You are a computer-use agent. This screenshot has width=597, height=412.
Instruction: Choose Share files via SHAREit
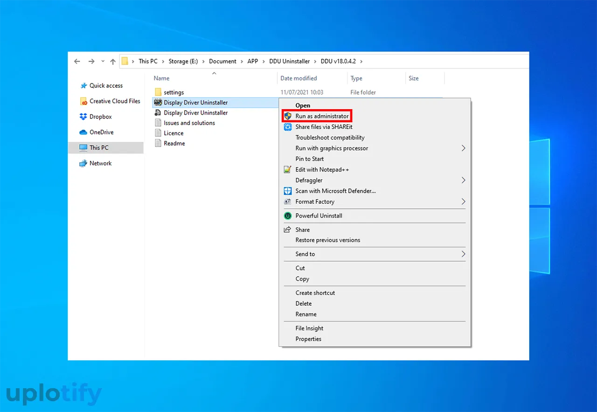pyautogui.click(x=324, y=126)
